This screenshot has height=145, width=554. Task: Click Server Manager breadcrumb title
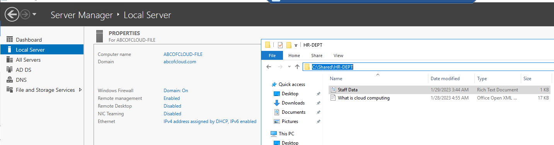tap(82, 15)
